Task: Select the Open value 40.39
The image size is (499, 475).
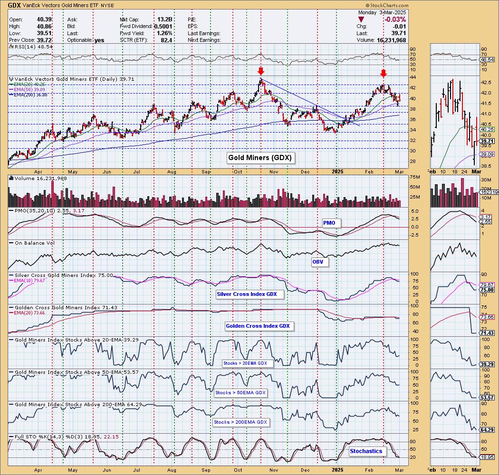Action: point(44,19)
